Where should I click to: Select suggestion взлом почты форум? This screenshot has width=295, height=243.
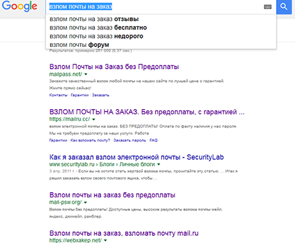tap(161, 44)
